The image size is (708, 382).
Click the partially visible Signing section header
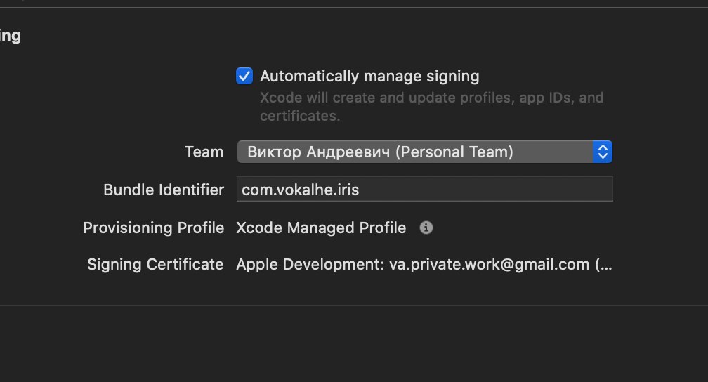click(11, 36)
